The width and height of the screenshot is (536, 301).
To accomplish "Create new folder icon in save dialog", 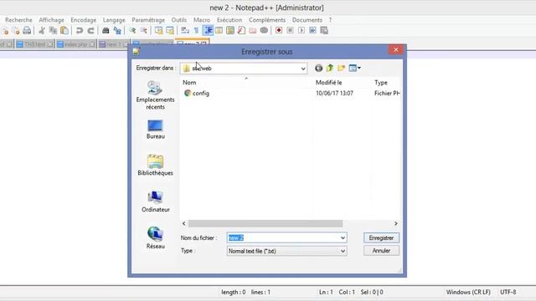I will pos(341,68).
